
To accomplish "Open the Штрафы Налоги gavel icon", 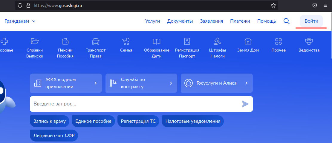I will 218,41.
